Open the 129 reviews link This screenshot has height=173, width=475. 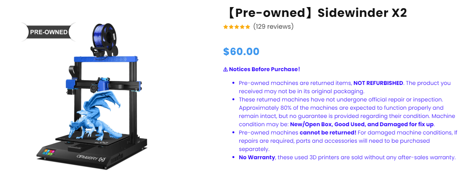(273, 27)
